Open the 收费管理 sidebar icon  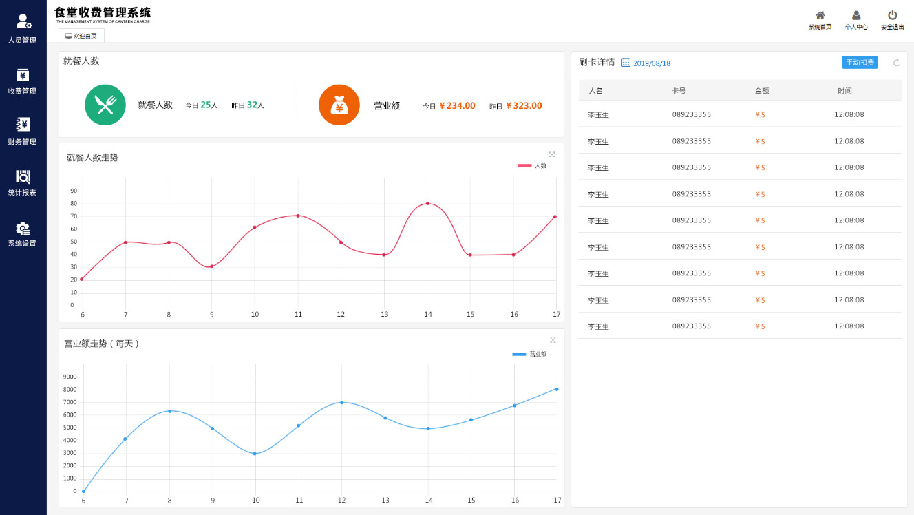point(23,74)
